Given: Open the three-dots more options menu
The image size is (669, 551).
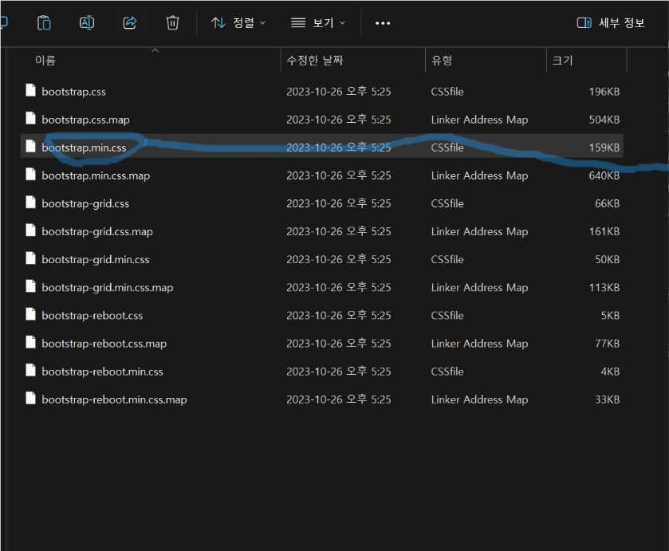Looking at the screenshot, I should 383,23.
